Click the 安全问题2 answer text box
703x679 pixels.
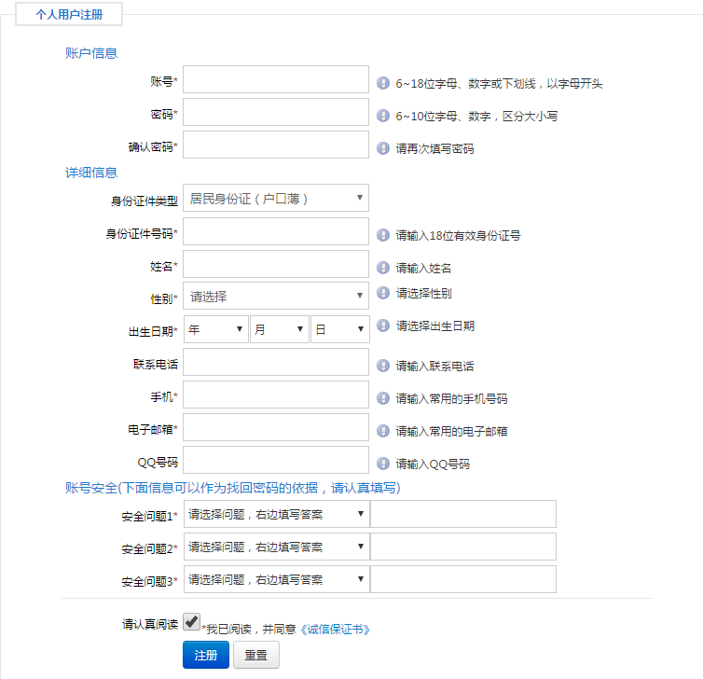point(462,547)
